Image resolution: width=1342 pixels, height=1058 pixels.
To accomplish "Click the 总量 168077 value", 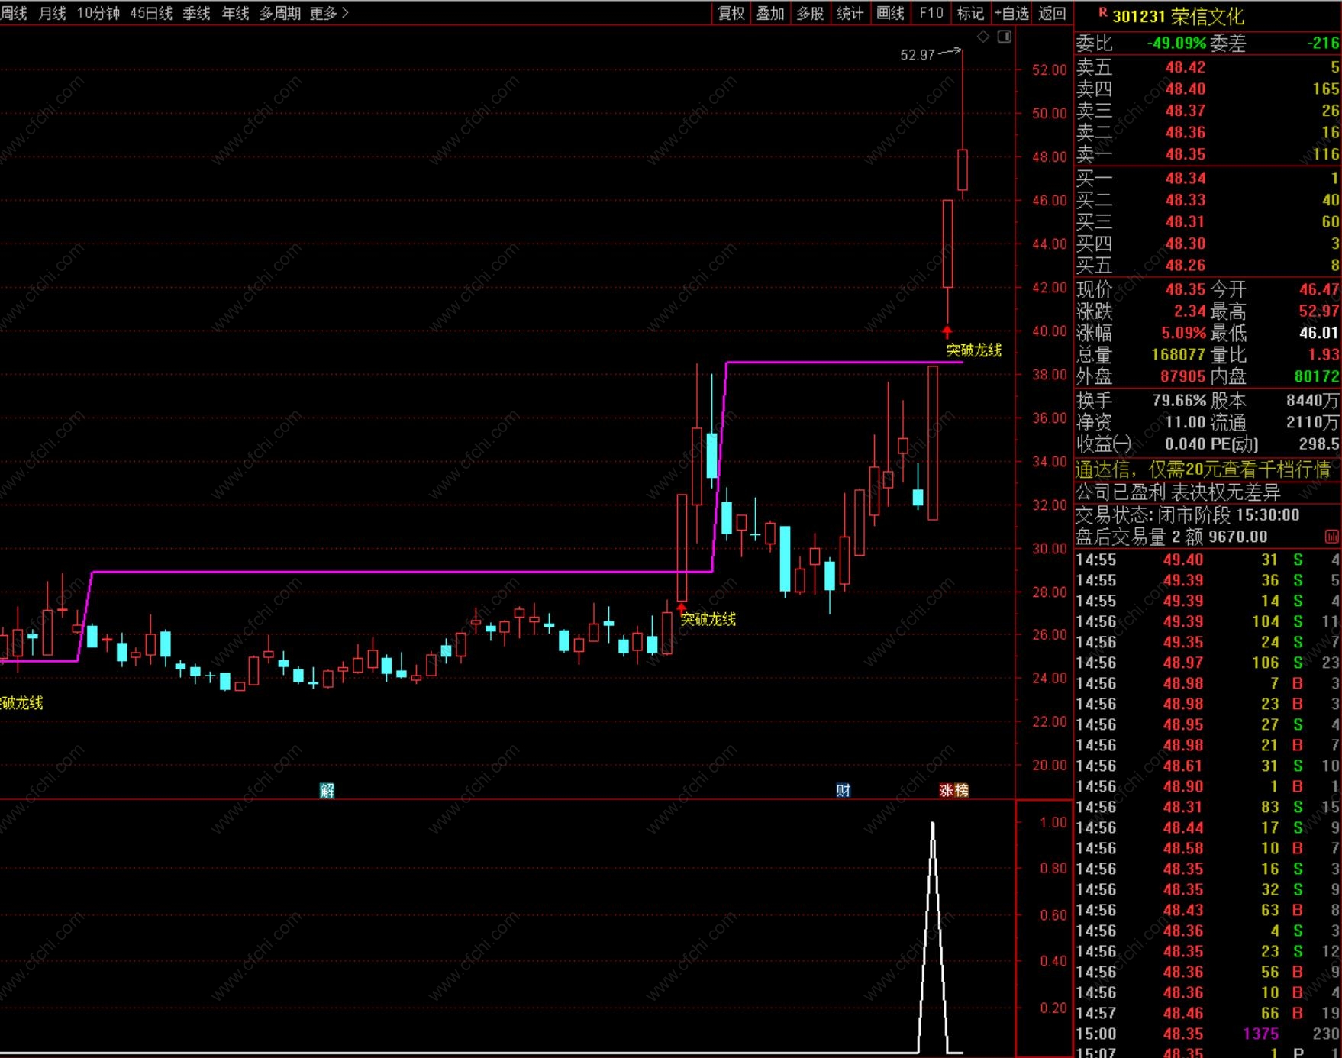I will point(1179,355).
